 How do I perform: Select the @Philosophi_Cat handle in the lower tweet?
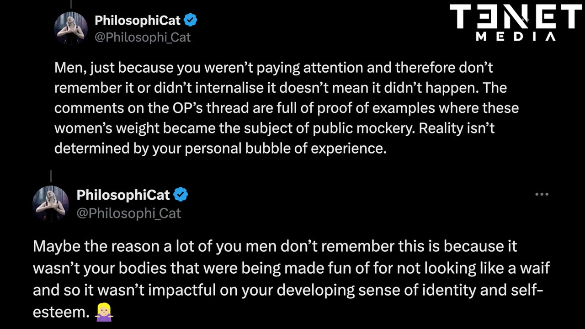point(129,213)
